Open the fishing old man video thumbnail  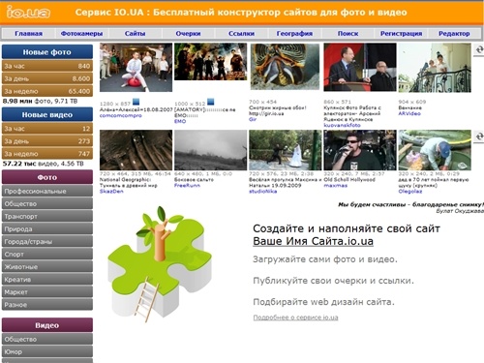coord(435,150)
